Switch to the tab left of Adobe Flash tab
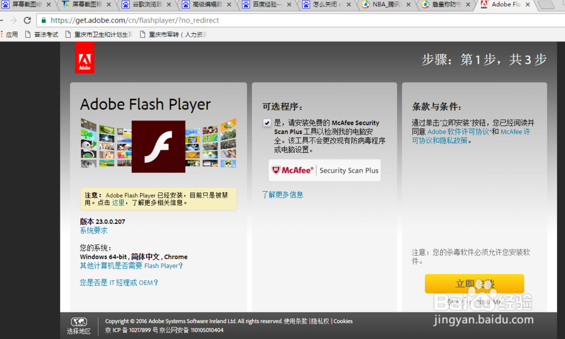Viewport: 565px width, 339px height. pos(446,5)
